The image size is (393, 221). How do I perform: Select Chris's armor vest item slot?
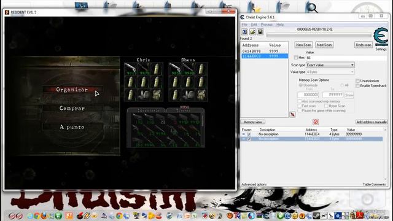(x=157, y=95)
